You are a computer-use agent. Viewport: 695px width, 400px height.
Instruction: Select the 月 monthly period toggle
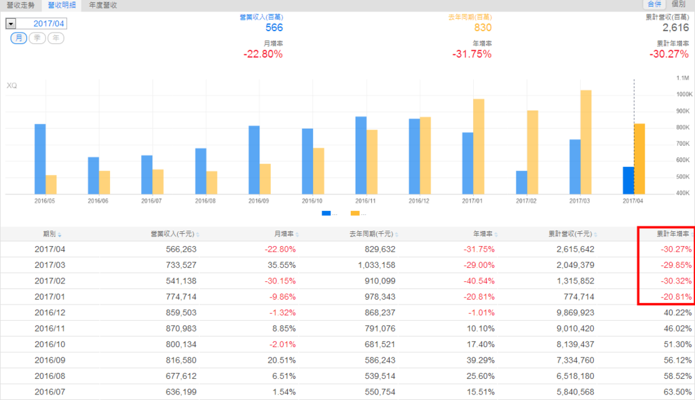point(18,38)
